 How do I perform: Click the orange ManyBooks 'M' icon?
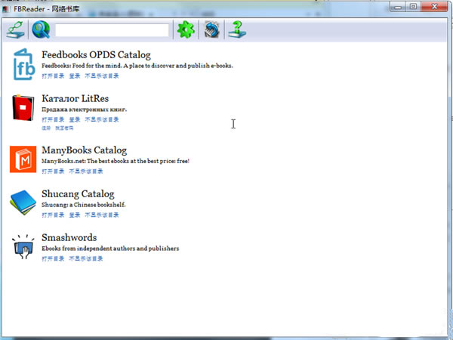click(x=23, y=159)
